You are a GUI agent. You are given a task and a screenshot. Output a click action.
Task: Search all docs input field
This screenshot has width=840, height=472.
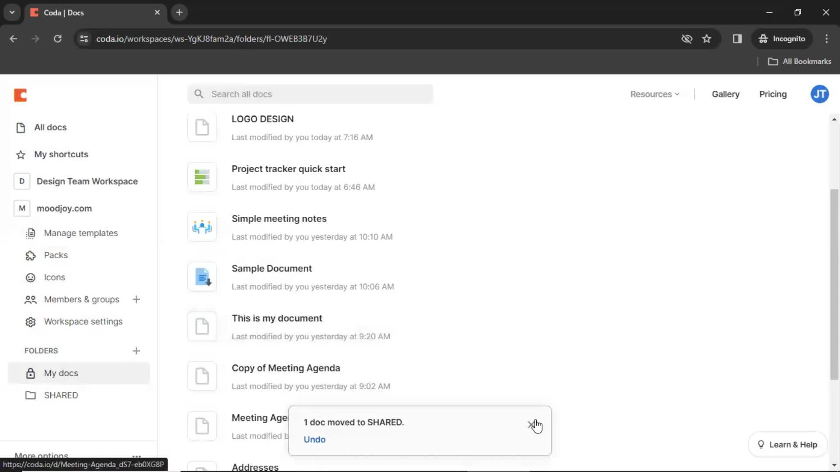click(x=311, y=94)
